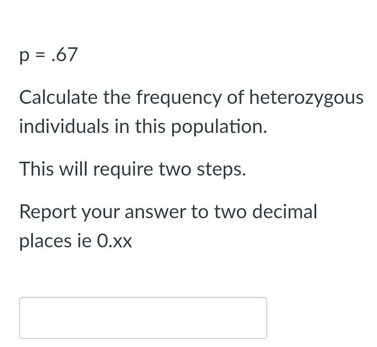Click the letter 'p' in the equation

click(x=24, y=55)
